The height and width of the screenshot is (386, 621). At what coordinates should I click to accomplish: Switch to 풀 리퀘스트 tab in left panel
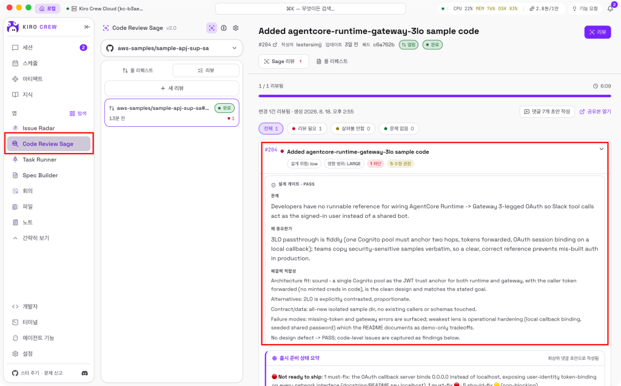coord(138,70)
